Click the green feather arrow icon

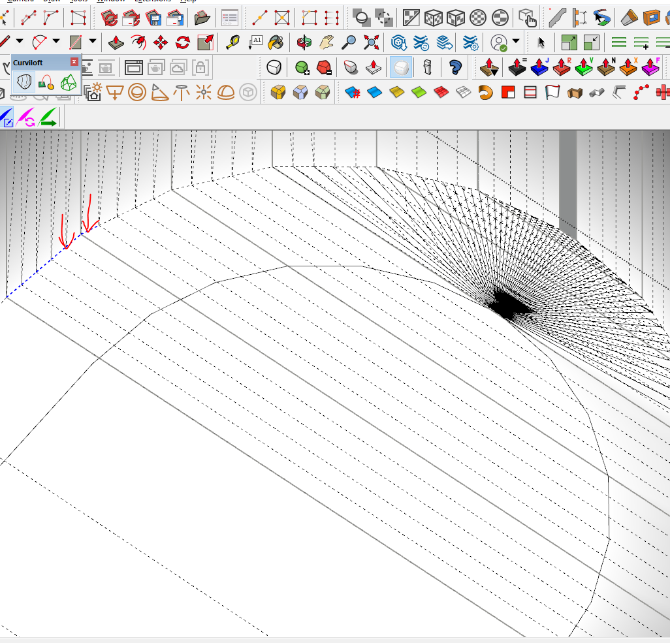click(x=48, y=118)
